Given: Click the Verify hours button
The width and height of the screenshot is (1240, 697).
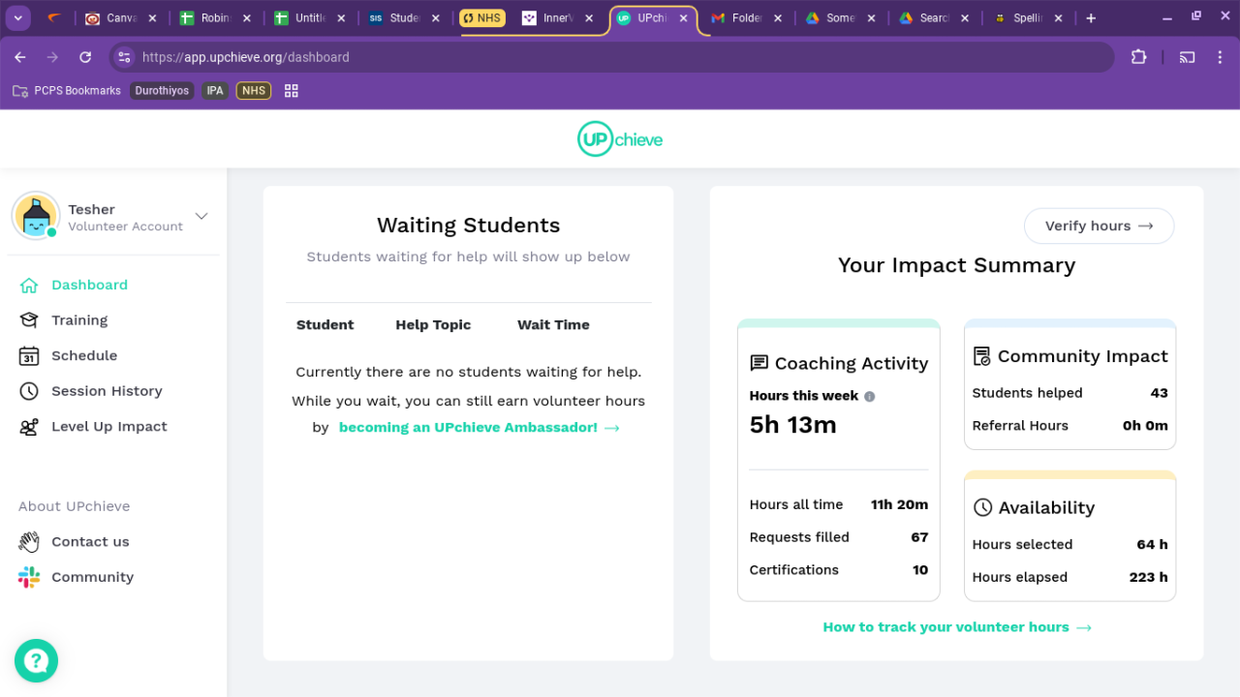Looking at the screenshot, I should pyautogui.click(x=1100, y=226).
